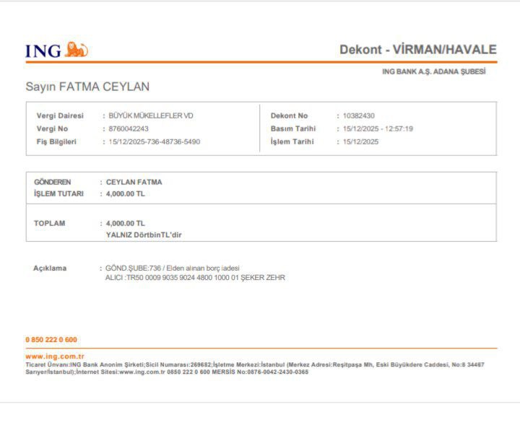Viewport: 520px width, 425px height.
Task: Click the MERSİS No footer line
Action: click(x=167, y=372)
